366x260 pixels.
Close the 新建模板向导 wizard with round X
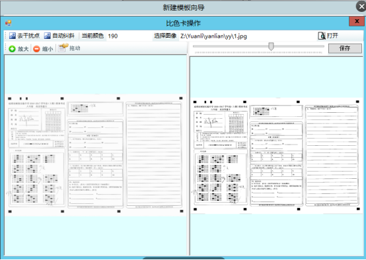(361, 7)
